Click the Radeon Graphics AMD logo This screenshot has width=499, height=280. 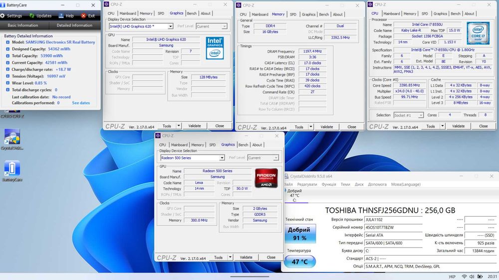266,178
